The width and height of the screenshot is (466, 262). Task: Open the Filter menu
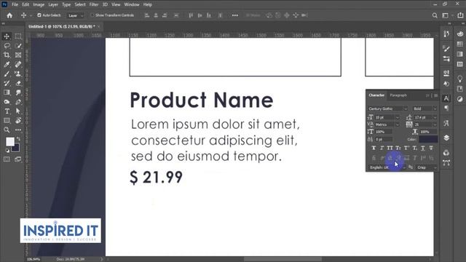point(94,4)
